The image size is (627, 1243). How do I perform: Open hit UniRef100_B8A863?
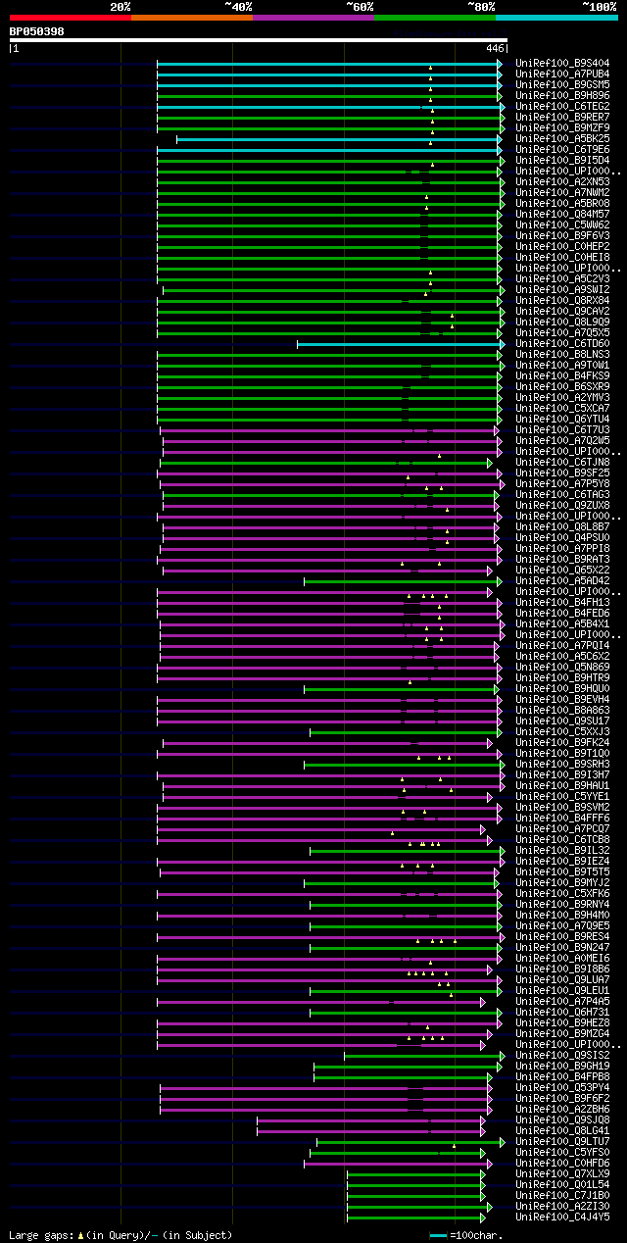coord(562,711)
